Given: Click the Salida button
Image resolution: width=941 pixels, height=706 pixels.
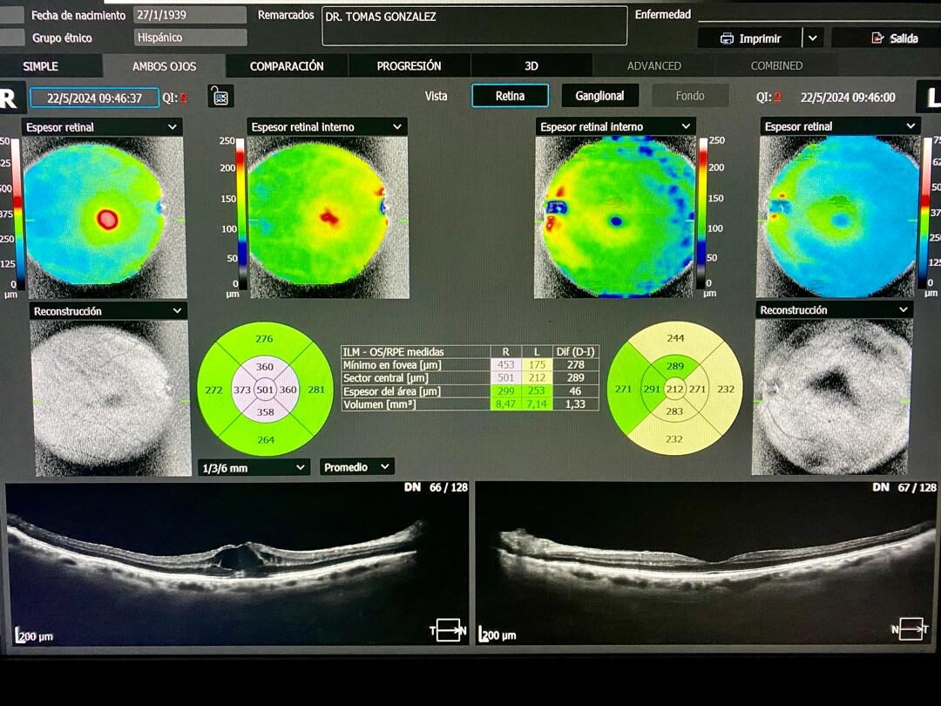Looking at the screenshot, I should click(x=887, y=37).
